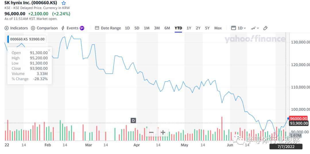Open the chart line type dropdown

(255, 28)
